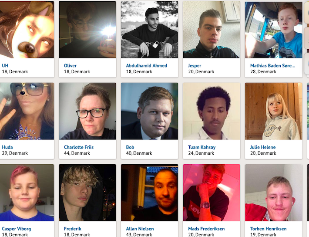Screen dimensions: 309x237
Task: Open Mathias Baden Søre... profile link
Action: pyautogui.click(x=273, y=65)
